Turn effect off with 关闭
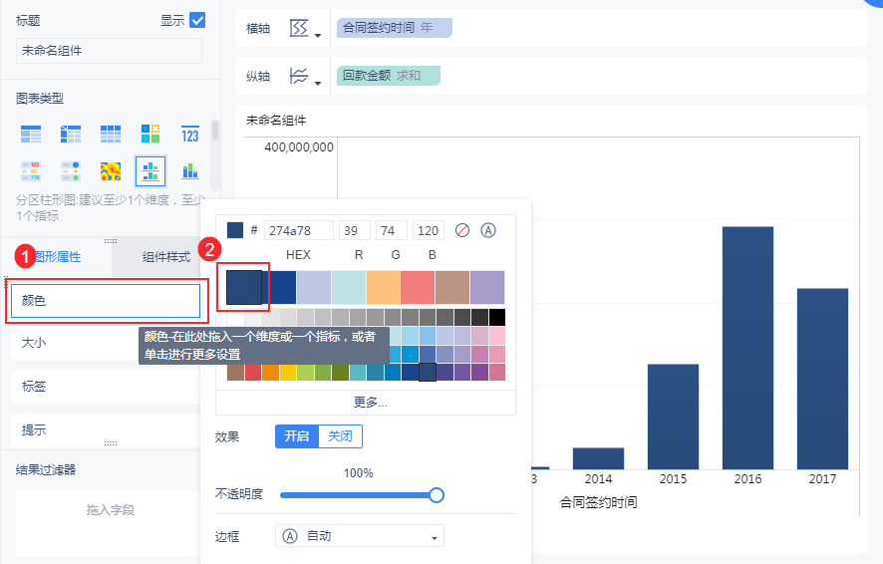Screen dimensions: 883x564 point(340,436)
